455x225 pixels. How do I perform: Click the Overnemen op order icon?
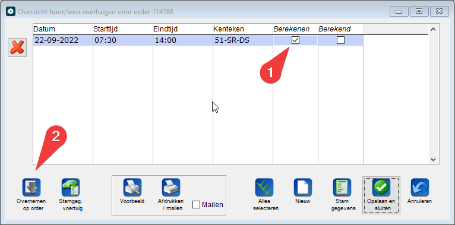pyautogui.click(x=31, y=188)
